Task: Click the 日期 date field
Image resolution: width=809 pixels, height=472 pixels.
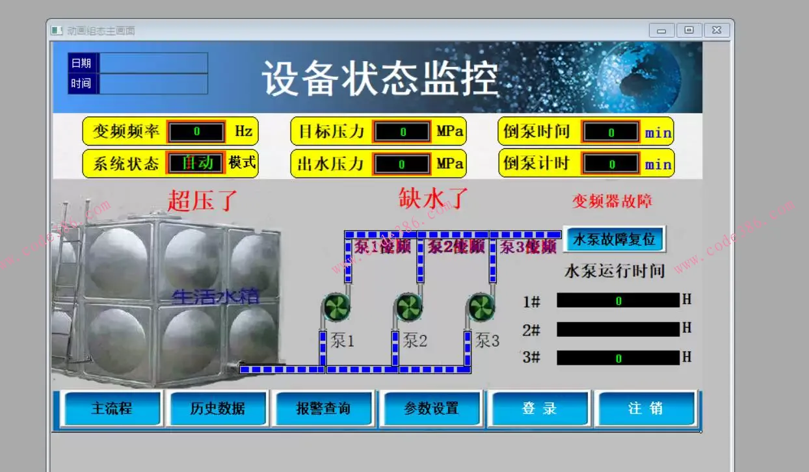Action: coord(153,63)
